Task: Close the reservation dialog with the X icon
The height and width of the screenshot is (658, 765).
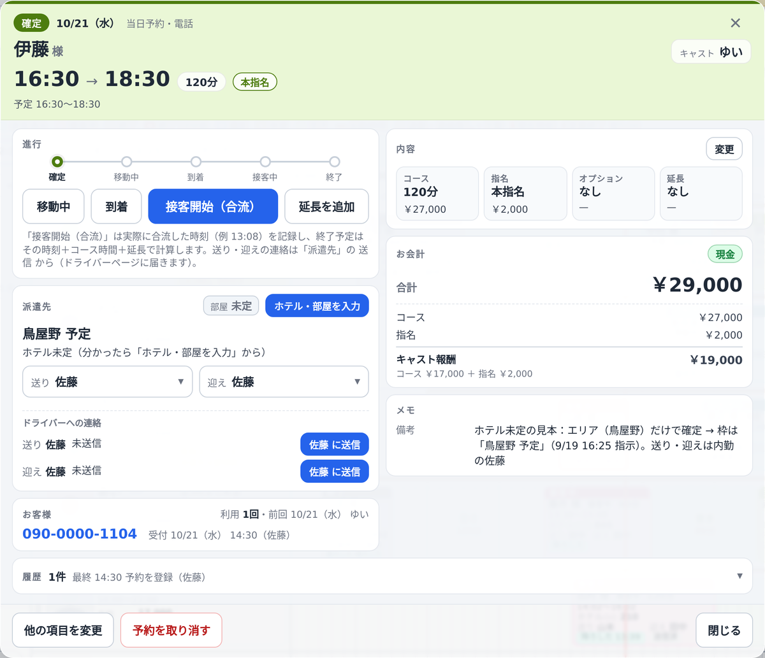Action: pyautogui.click(x=735, y=23)
